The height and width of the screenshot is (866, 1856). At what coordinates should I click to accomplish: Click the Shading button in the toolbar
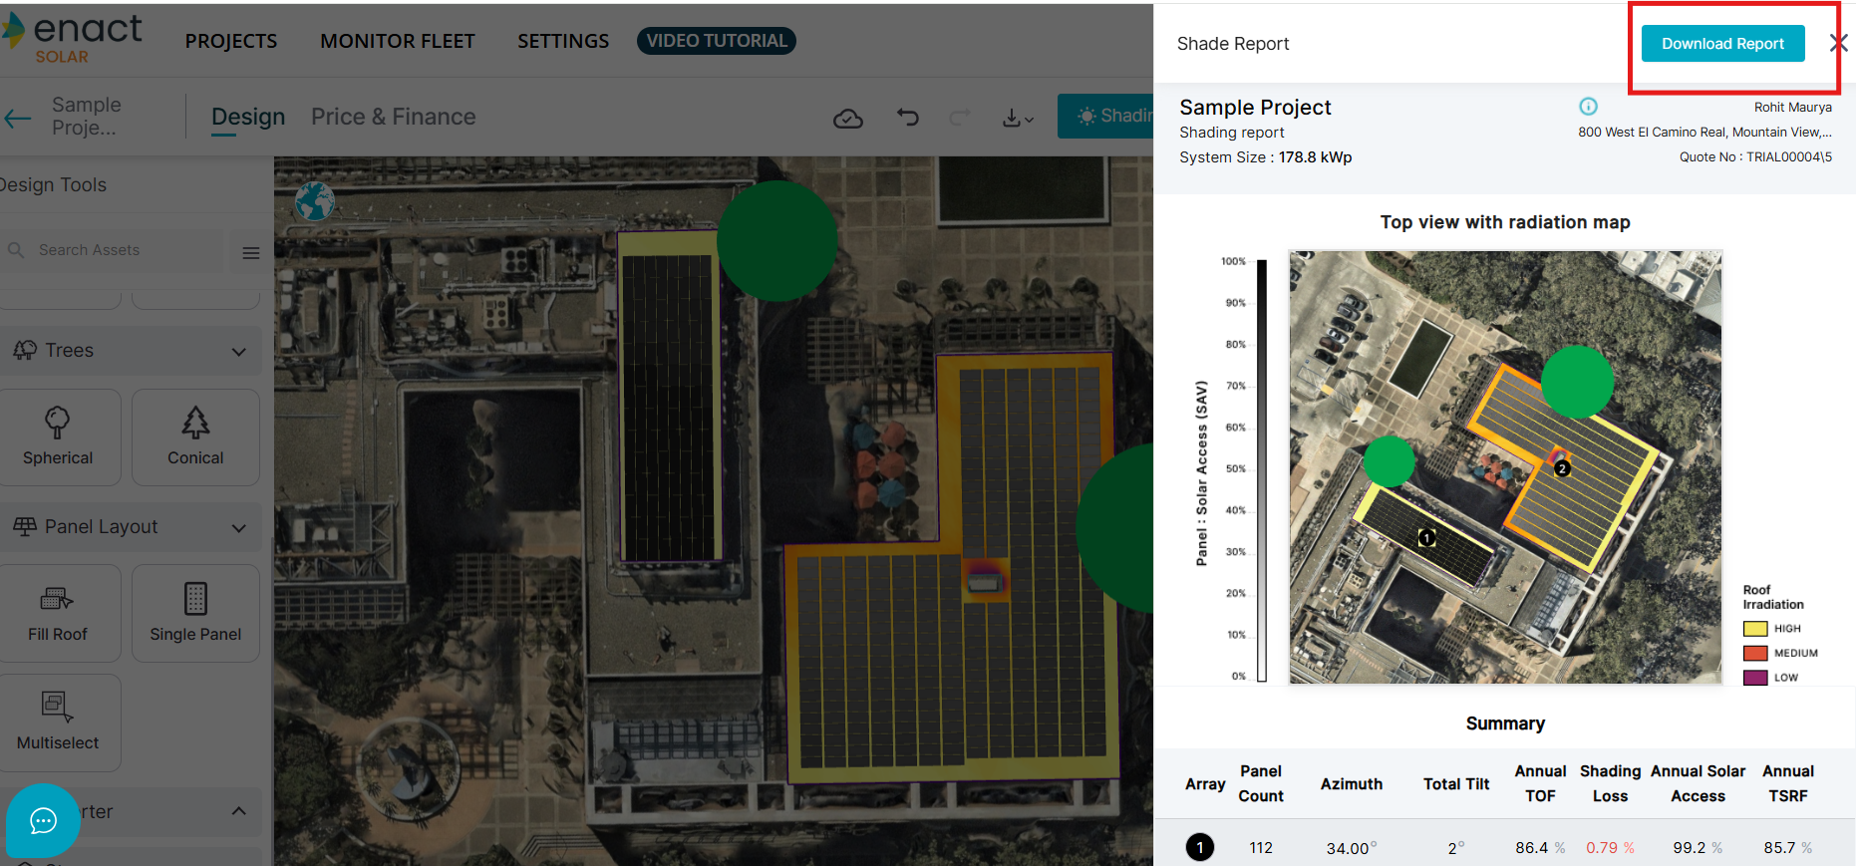1105,117
